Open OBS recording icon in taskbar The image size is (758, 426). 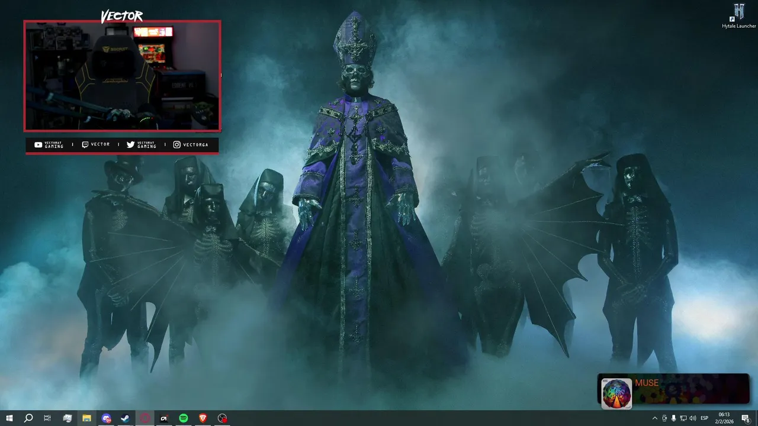pos(223,418)
